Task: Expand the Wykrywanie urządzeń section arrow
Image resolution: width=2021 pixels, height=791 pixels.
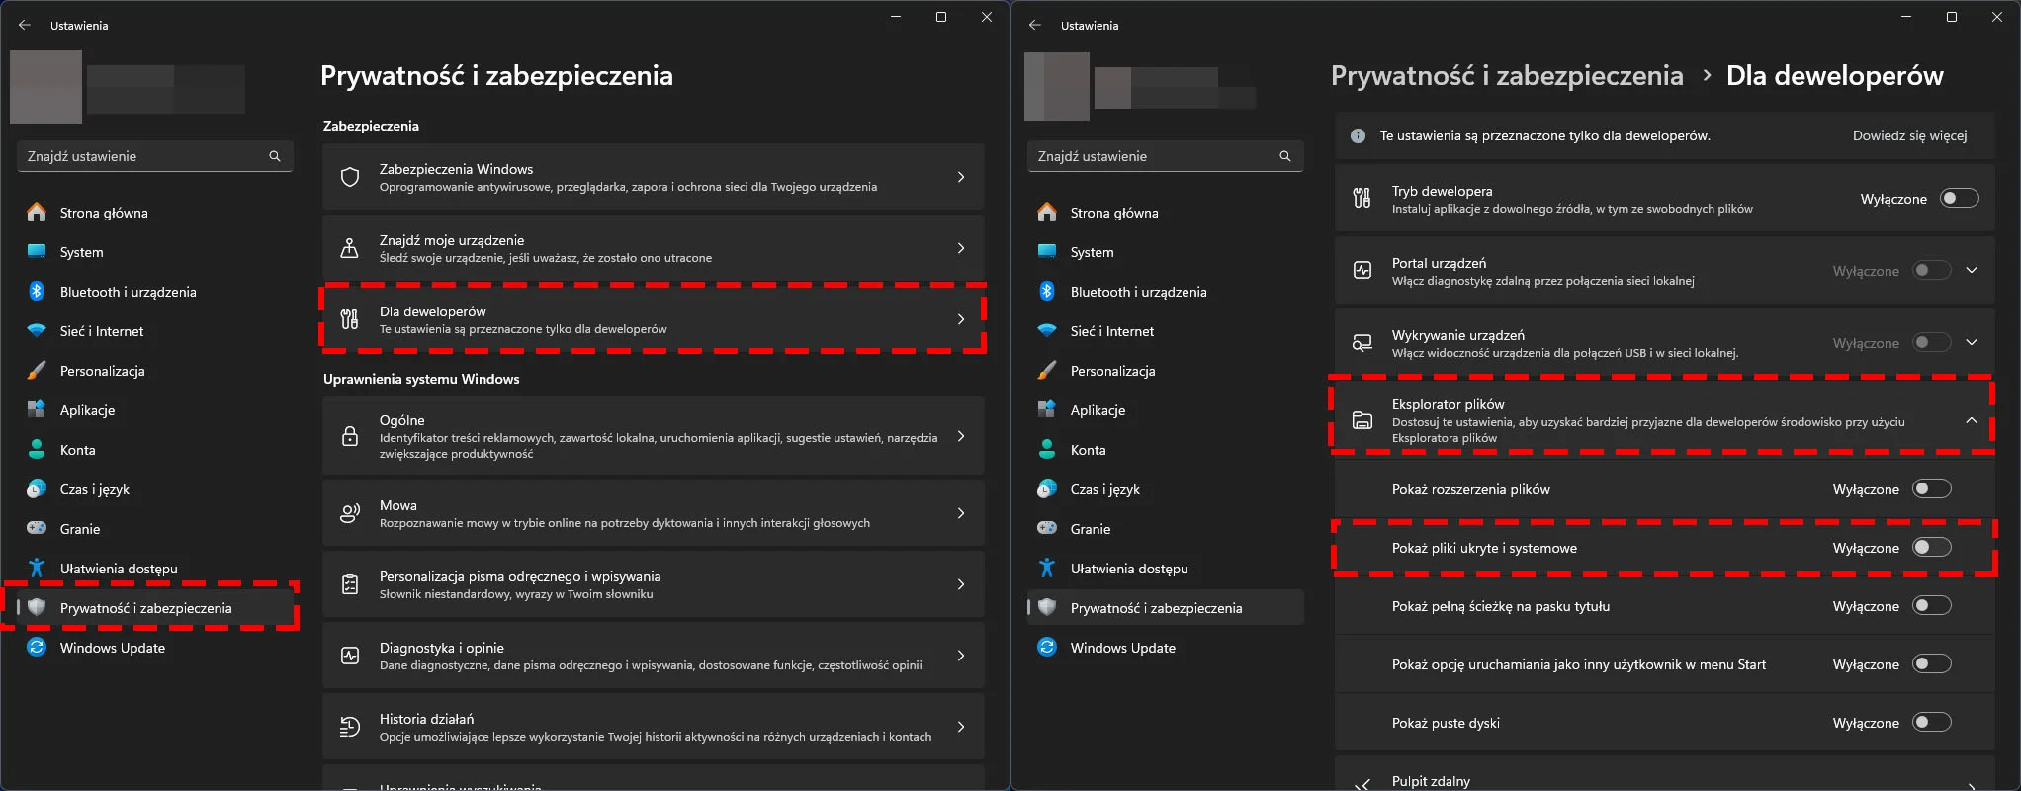Action: (x=1972, y=342)
